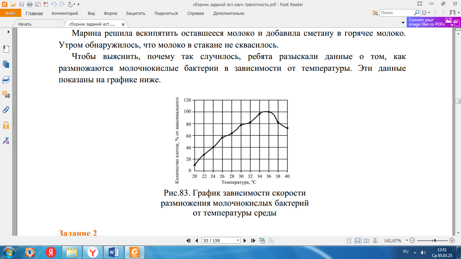Open the 162,67% zoom level dropdown
The width and height of the screenshot is (461, 259).
click(x=407, y=240)
